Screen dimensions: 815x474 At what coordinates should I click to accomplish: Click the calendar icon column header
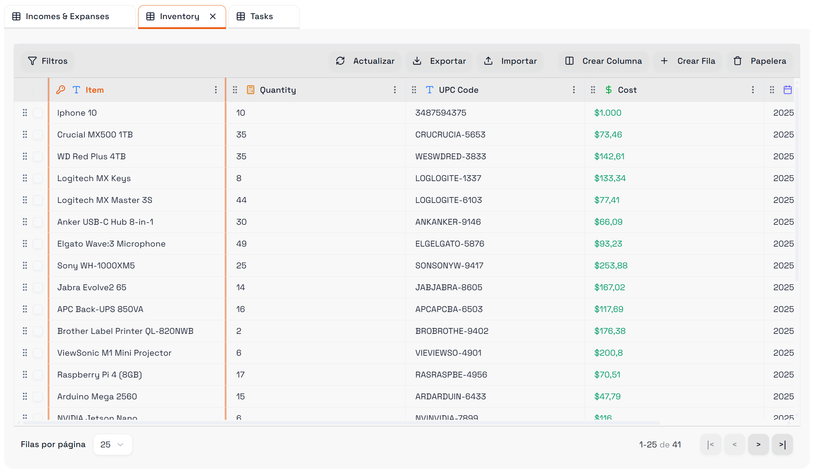coord(788,90)
